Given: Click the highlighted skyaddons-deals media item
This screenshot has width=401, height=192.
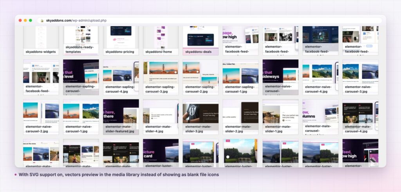Looking at the screenshot, I should (x=201, y=41).
